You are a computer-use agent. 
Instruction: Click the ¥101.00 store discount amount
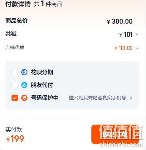click(x=124, y=48)
